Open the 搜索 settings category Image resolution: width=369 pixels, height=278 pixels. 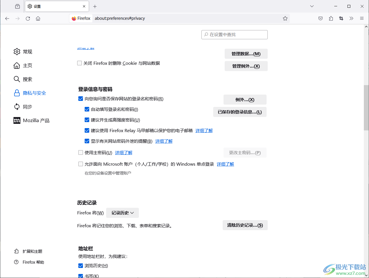(23, 79)
